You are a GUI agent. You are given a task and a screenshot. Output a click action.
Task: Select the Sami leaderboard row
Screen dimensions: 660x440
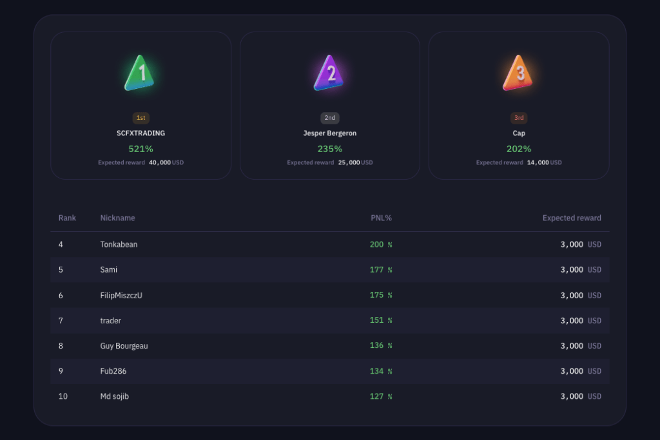[x=329, y=270]
